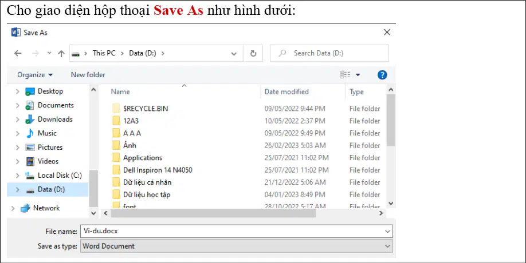The height and width of the screenshot is (263, 526).
Task: Click the Ảnh folder icon
Action: (116, 145)
